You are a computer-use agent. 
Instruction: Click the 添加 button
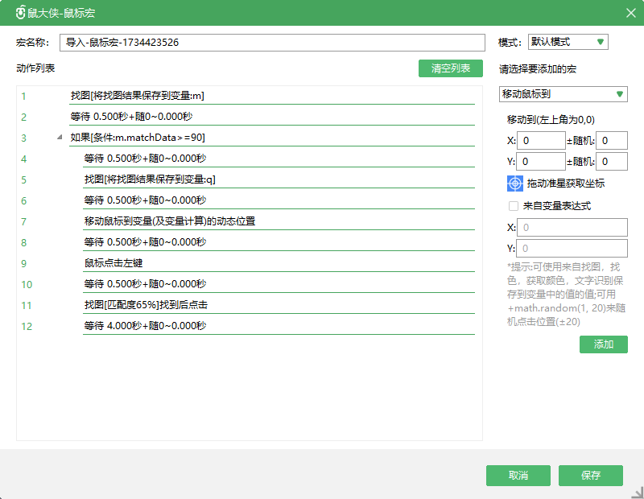pos(603,344)
